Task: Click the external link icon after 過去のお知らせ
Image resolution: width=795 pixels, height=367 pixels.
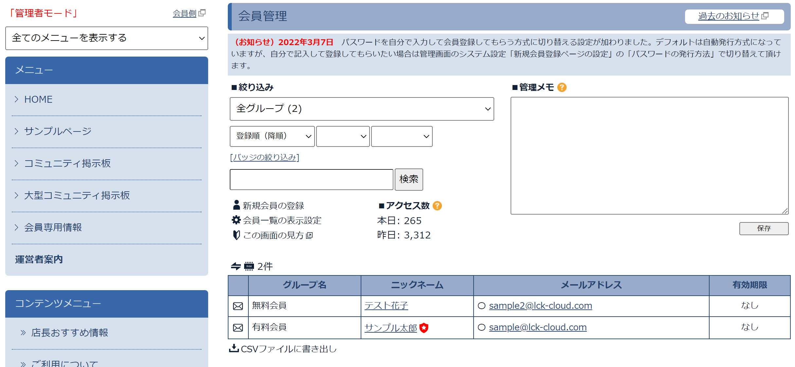Action: click(765, 16)
